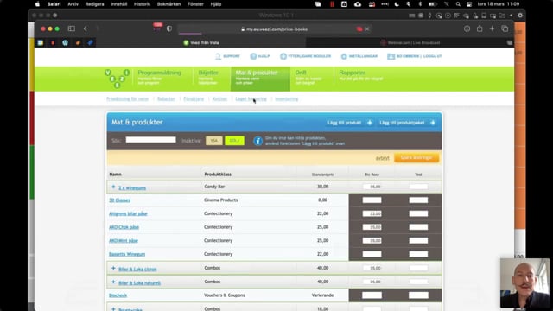Click the presenter webcam thumbnail
The width and height of the screenshot is (553, 311).
click(x=524, y=282)
